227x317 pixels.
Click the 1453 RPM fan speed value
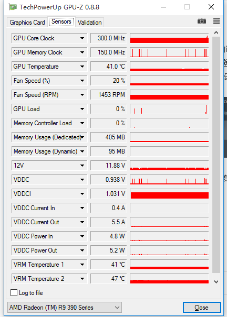coord(108,95)
